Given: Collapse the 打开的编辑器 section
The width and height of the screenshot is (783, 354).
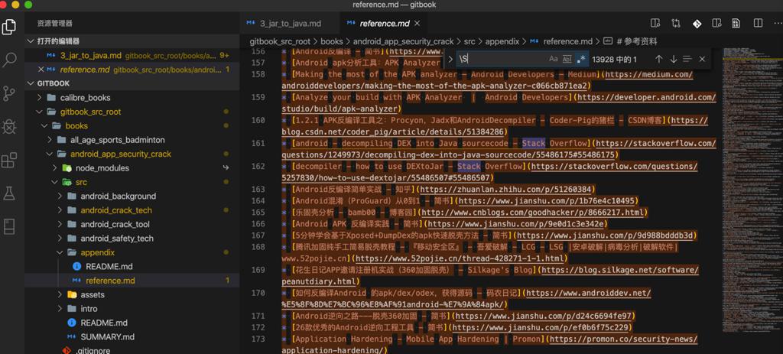Looking at the screenshot, I should click(31, 41).
